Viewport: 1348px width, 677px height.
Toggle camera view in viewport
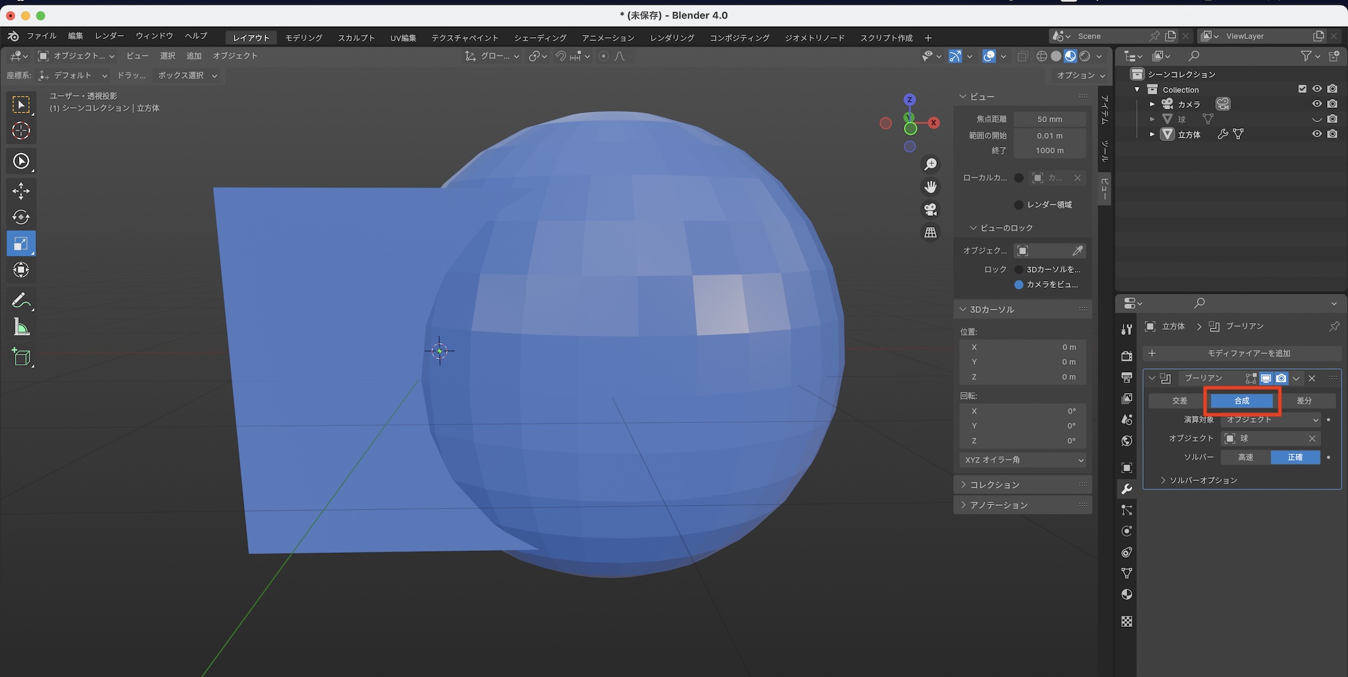(x=930, y=209)
